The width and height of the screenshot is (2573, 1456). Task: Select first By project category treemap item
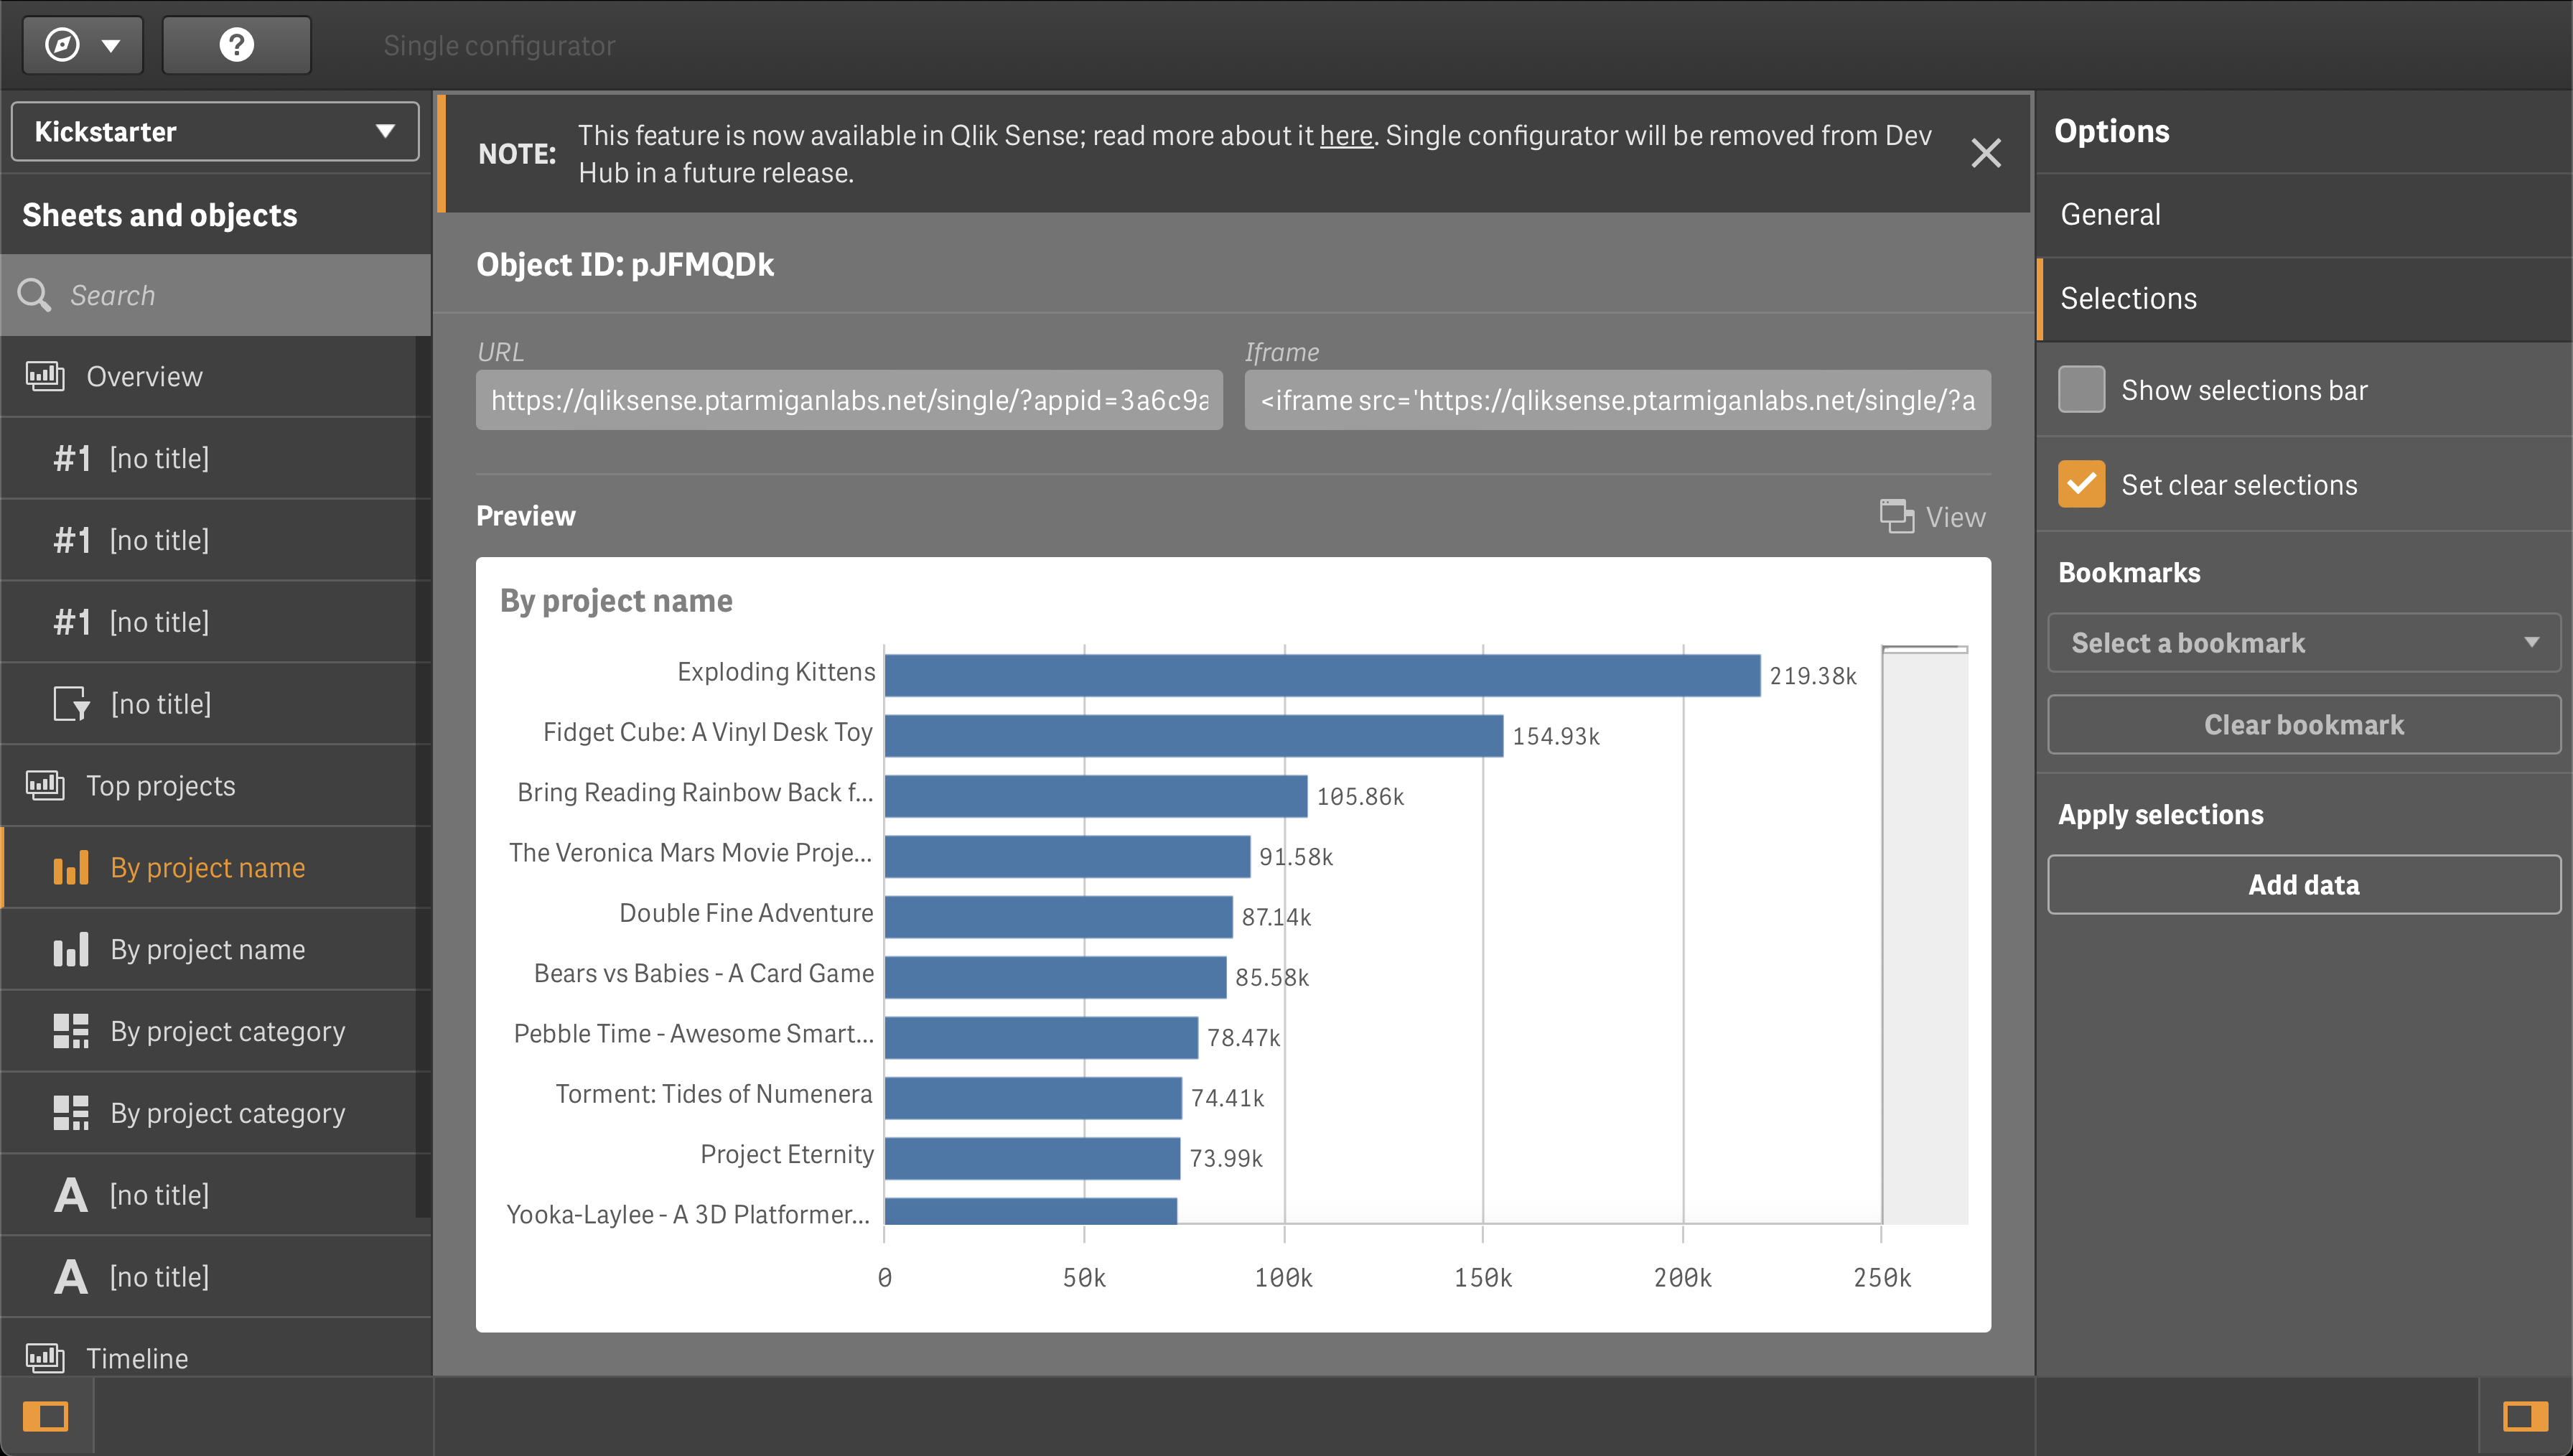[227, 1031]
